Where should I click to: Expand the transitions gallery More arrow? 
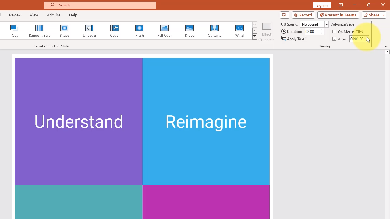pyautogui.click(x=254, y=36)
